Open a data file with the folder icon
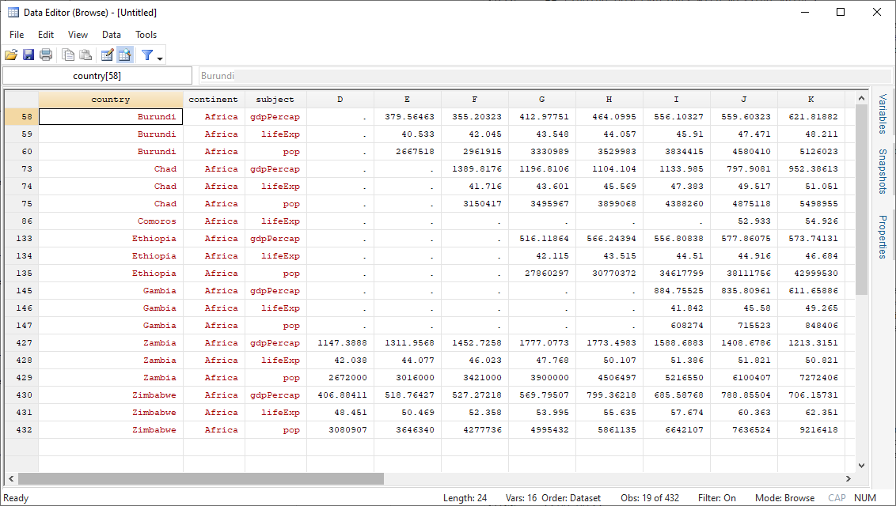The width and height of the screenshot is (896, 506). tap(11, 55)
